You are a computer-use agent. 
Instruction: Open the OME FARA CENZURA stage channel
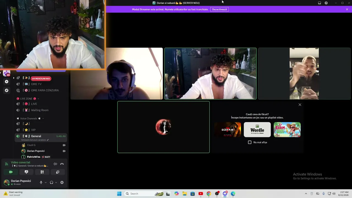coord(41,90)
